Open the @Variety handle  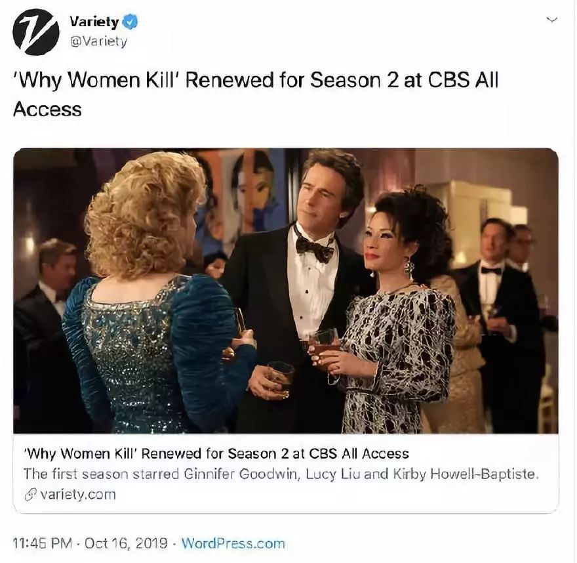click(98, 41)
